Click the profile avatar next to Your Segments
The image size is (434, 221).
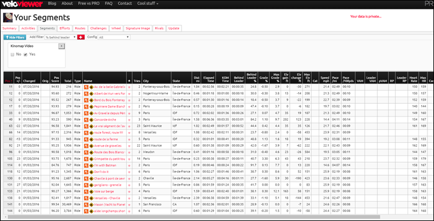click(7, 17)
